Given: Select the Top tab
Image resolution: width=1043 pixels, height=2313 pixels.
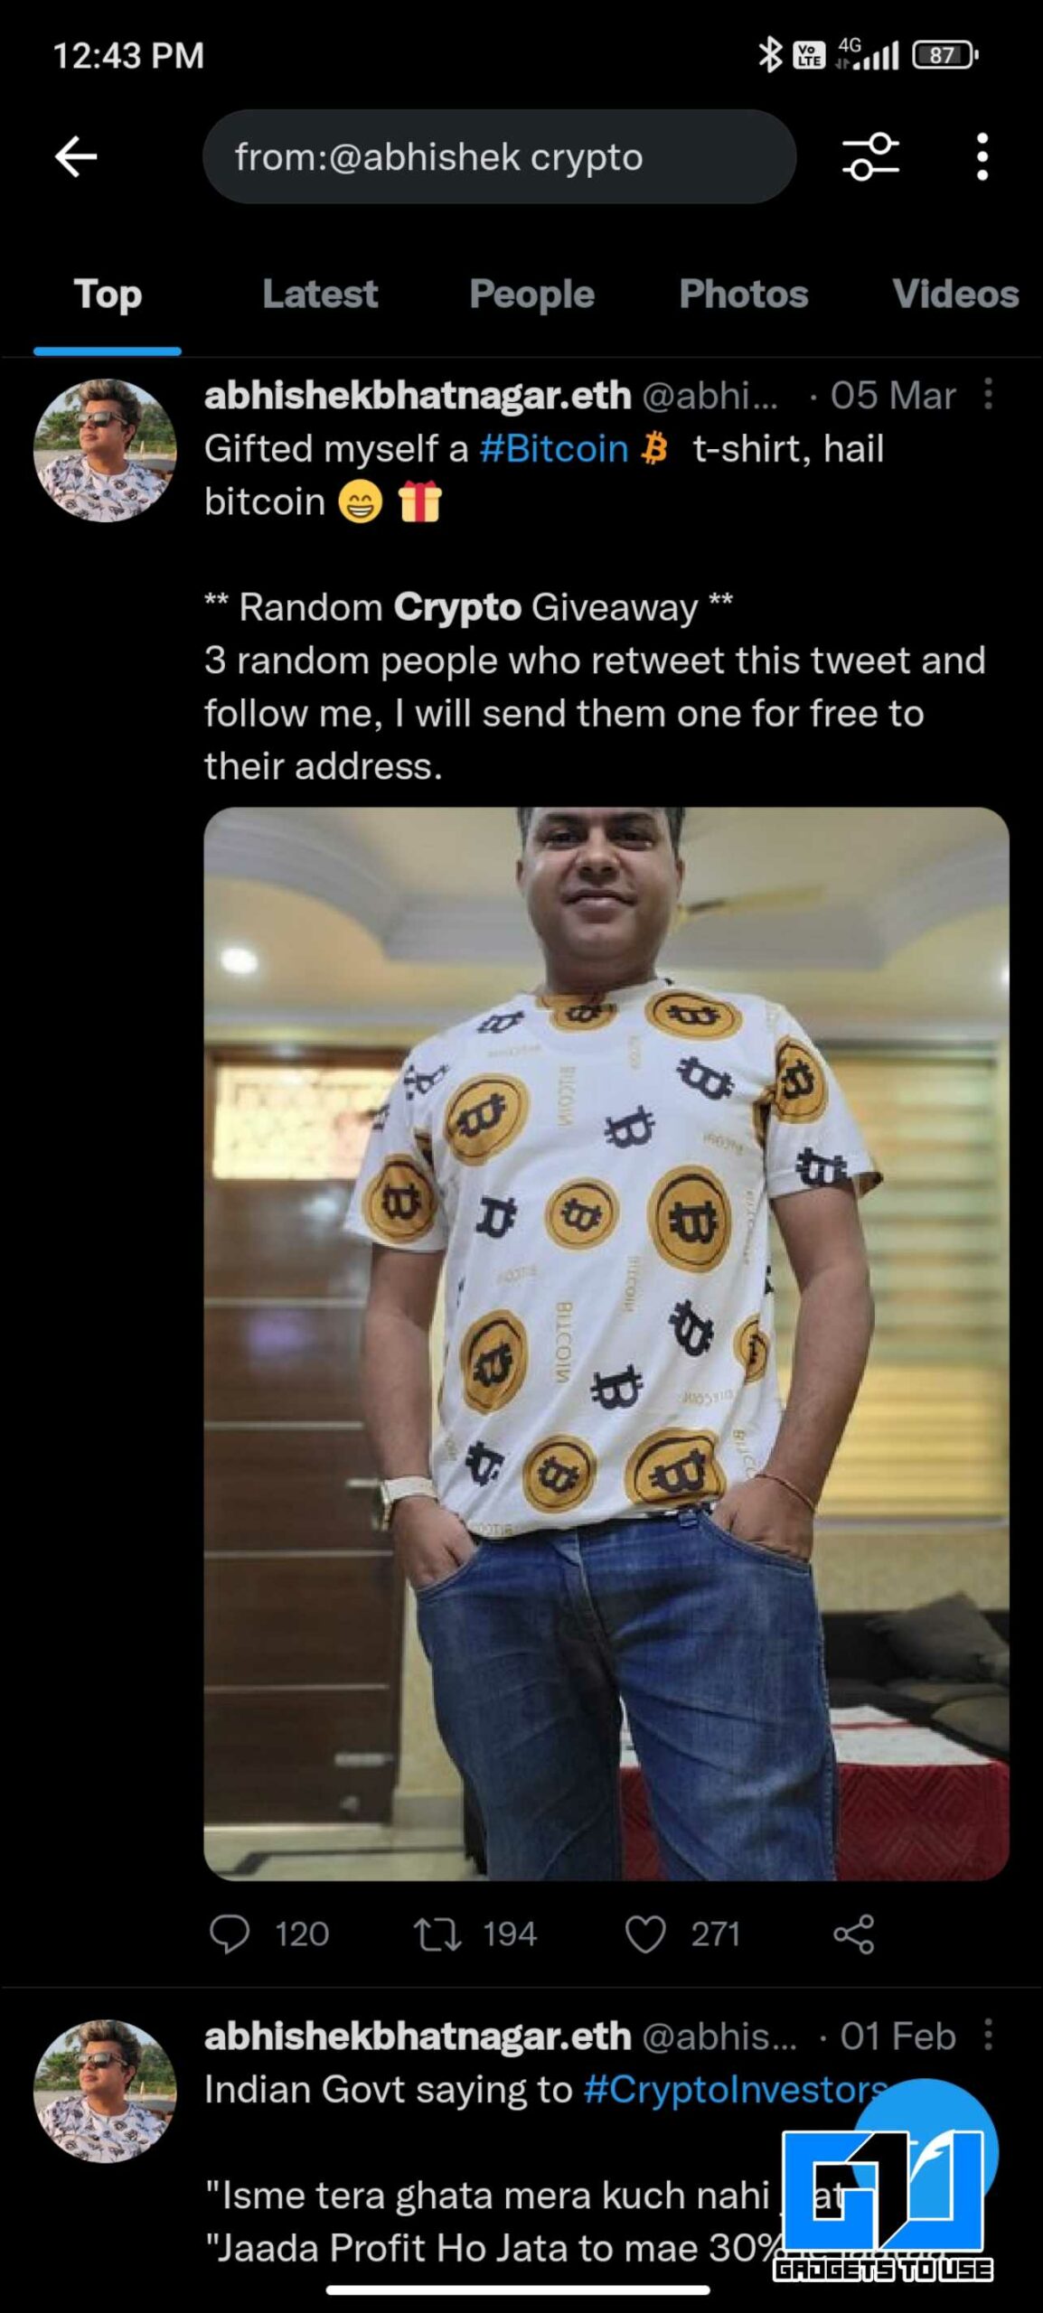Looking at the screenshot, I should coord(108,295).
